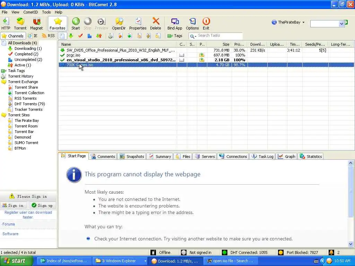
Task: Open the CometID menu
Action: click(31, 12)
